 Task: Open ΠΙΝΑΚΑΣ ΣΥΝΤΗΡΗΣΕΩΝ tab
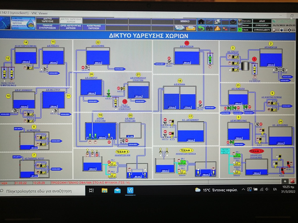pos(48,27)
